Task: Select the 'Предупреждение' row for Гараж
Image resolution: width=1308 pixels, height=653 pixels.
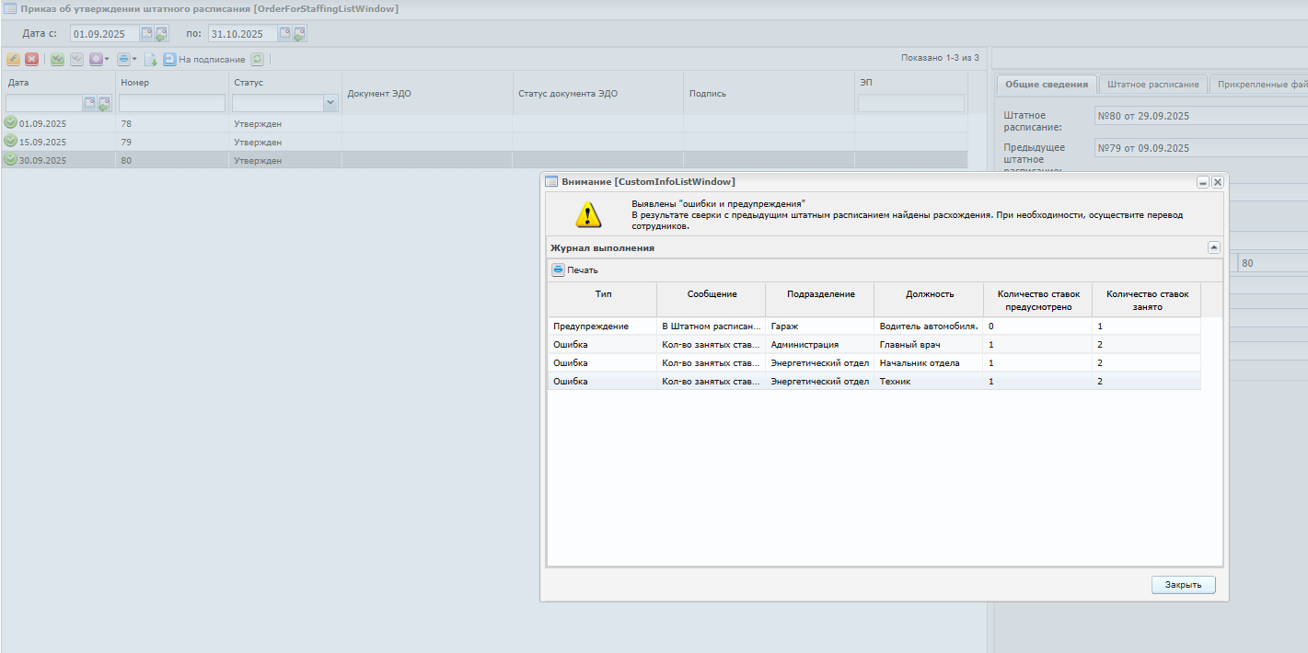Action: click(x=874, y=326)
